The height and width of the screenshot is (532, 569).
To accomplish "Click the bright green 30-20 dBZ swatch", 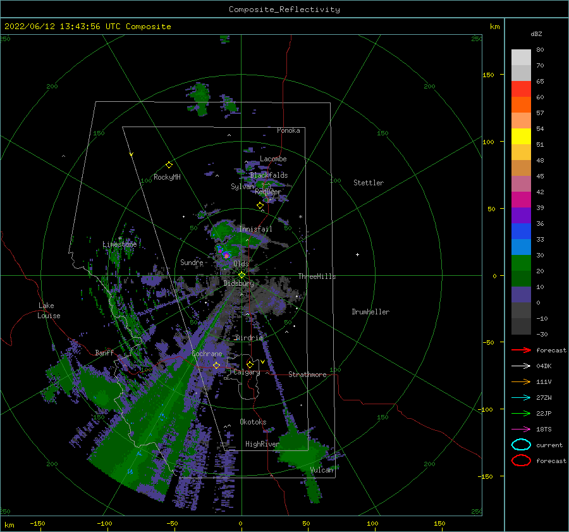I will [521, 263].
